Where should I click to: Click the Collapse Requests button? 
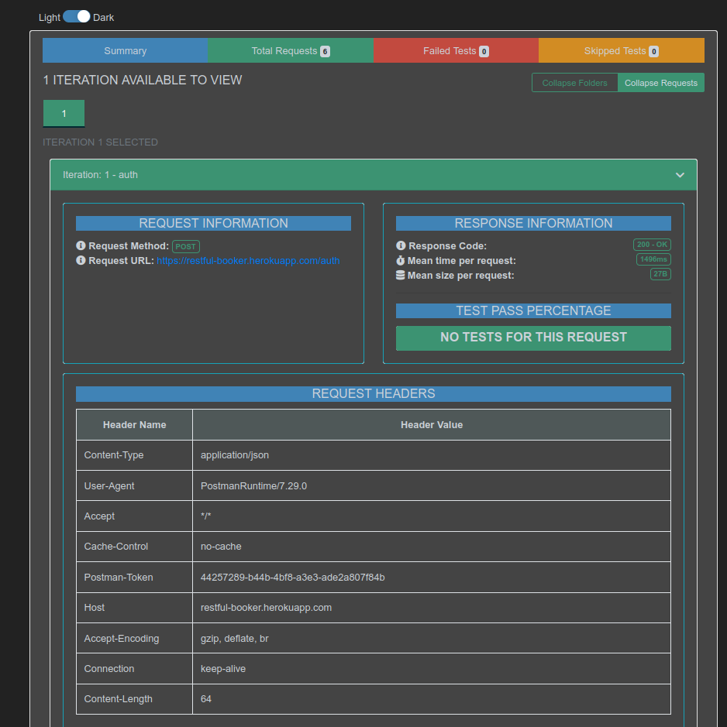(661, 83)
